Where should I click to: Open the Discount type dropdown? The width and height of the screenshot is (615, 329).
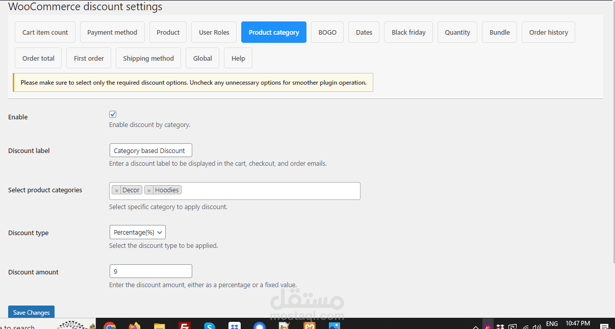pyautogui.click(x=138, y=232)
